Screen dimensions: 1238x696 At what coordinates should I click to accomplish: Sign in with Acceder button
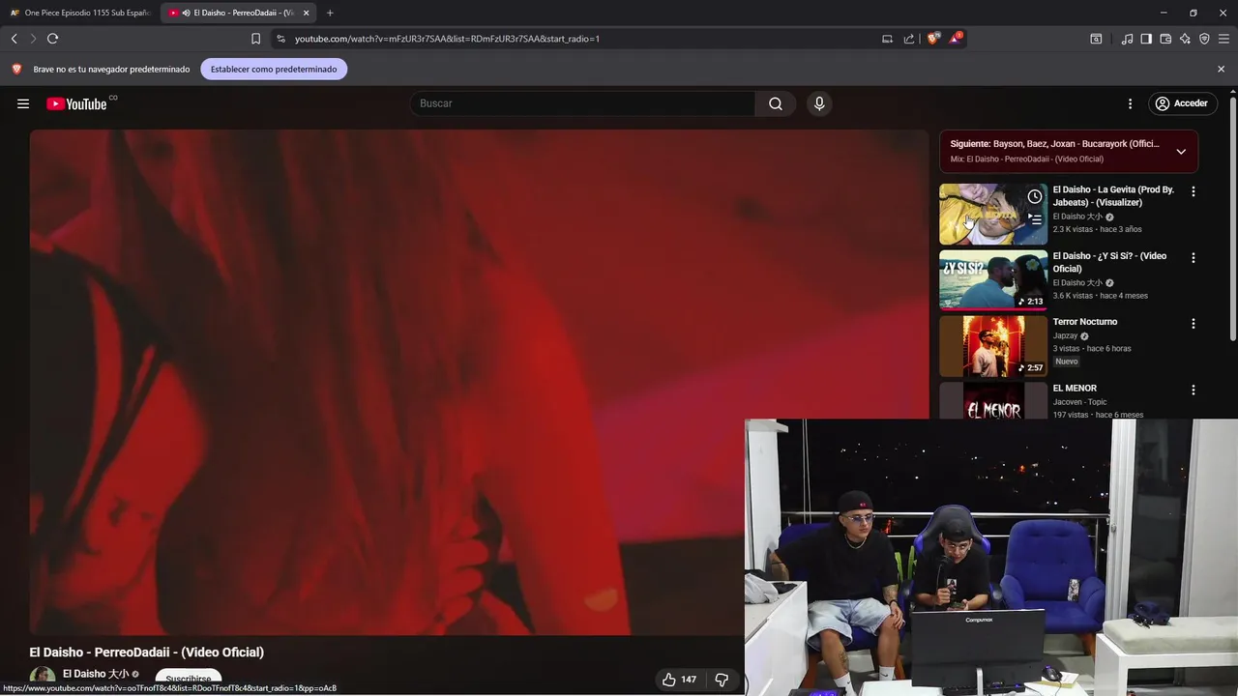1181,103
